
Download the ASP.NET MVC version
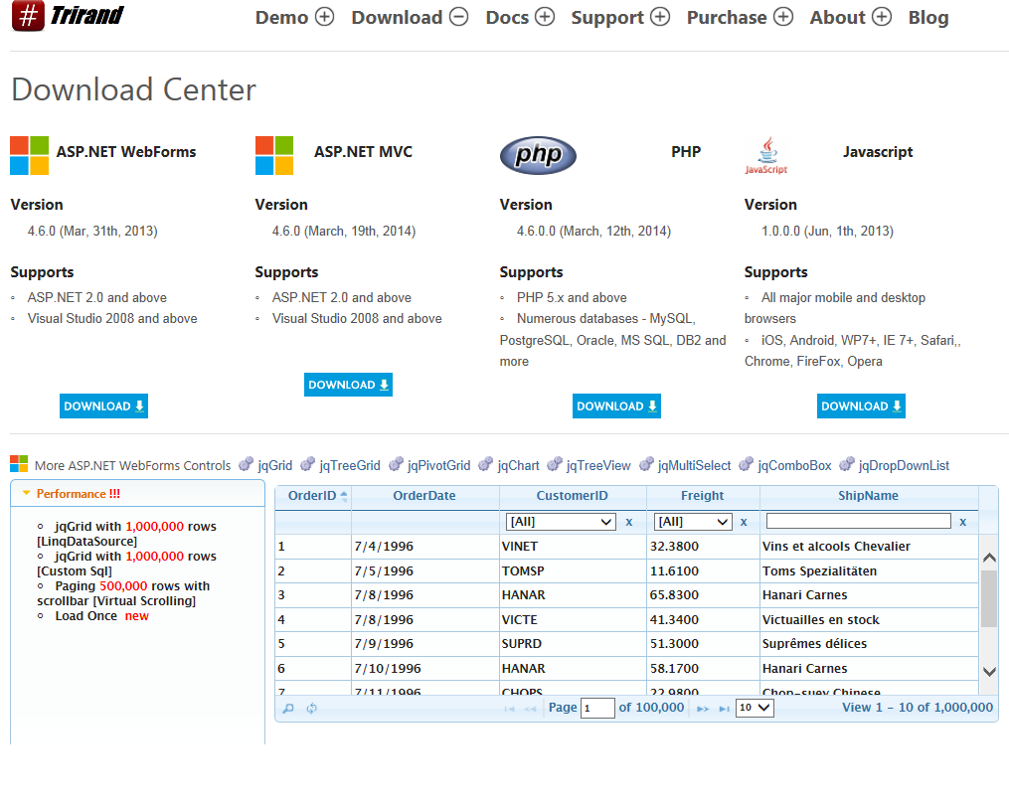pyautogui.click(x=348, y=385)
